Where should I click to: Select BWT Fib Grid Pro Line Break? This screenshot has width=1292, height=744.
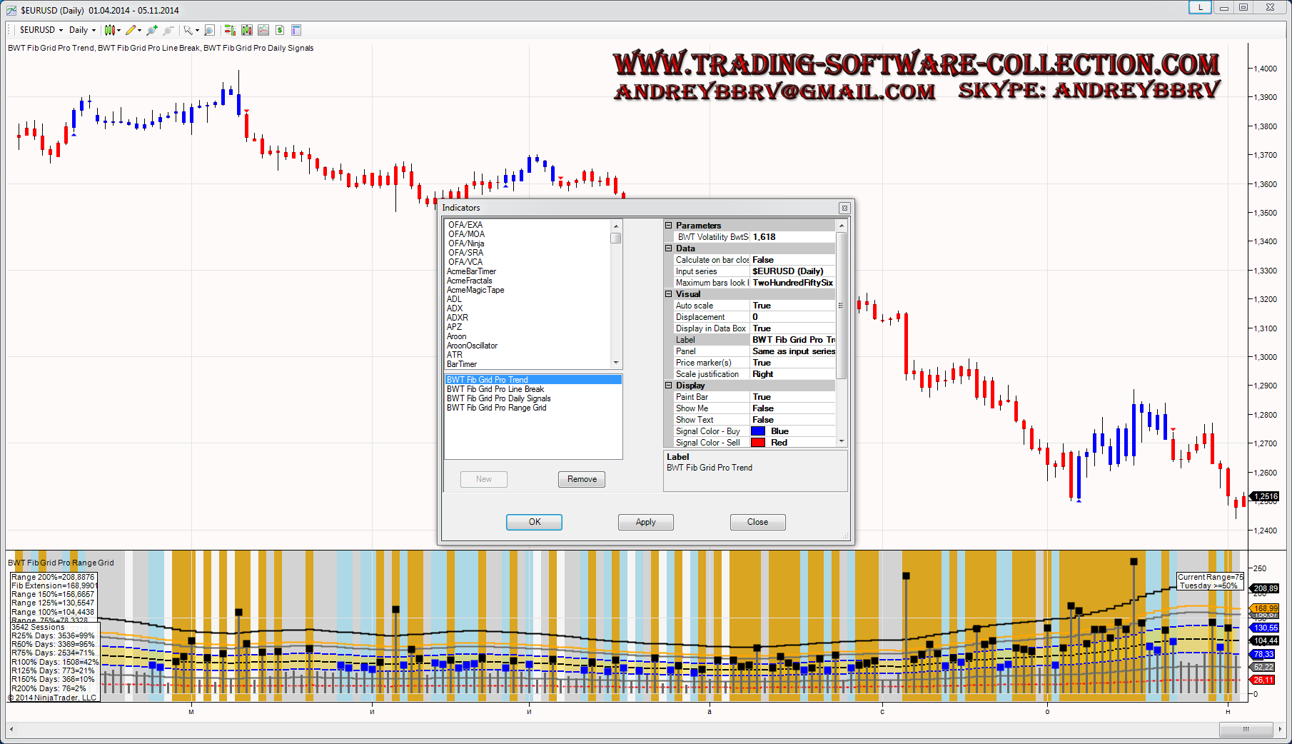(495, 389)
